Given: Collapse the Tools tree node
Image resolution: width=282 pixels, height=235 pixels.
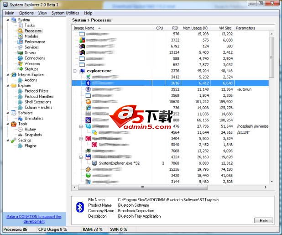Looking at the screenshot, I should click(x=8, y=124).
